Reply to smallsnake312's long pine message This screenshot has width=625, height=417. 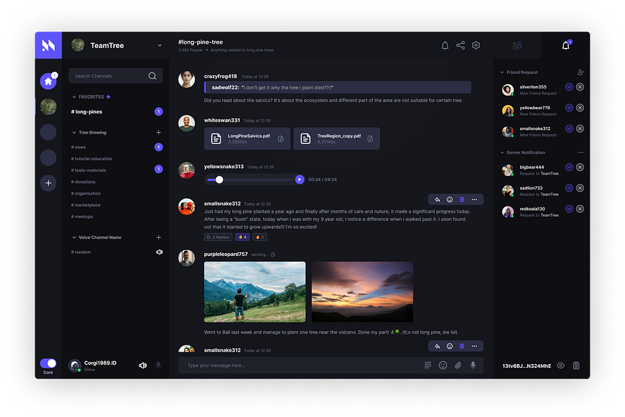tap(437, 199)
